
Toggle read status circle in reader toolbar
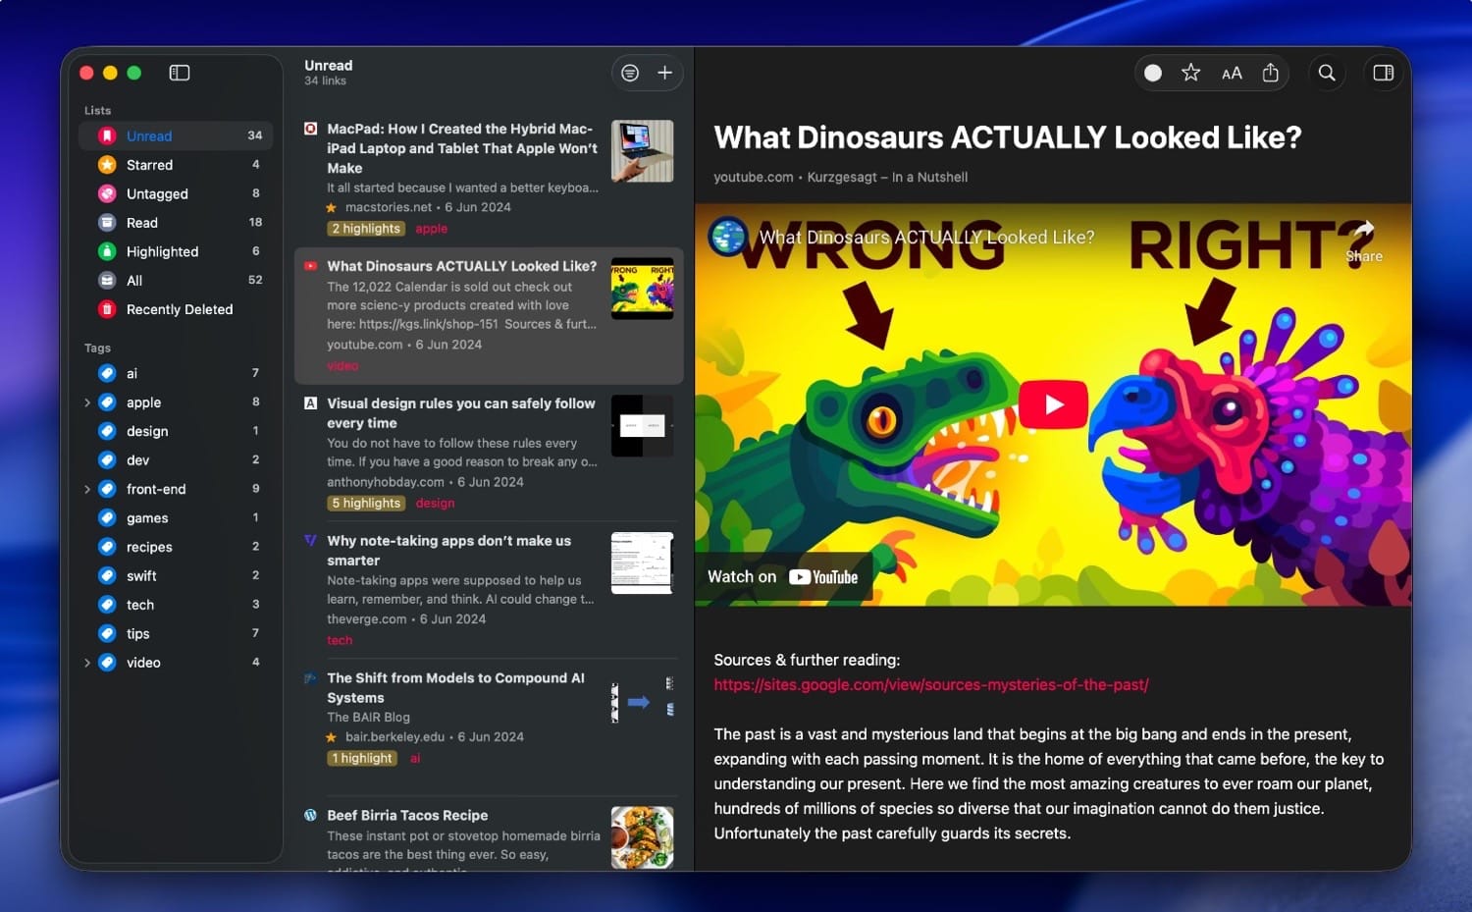[x=1153, y=73]
